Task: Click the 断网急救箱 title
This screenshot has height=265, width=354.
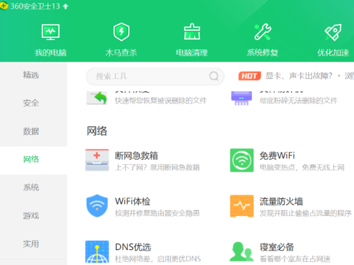Action: [136, 156]
